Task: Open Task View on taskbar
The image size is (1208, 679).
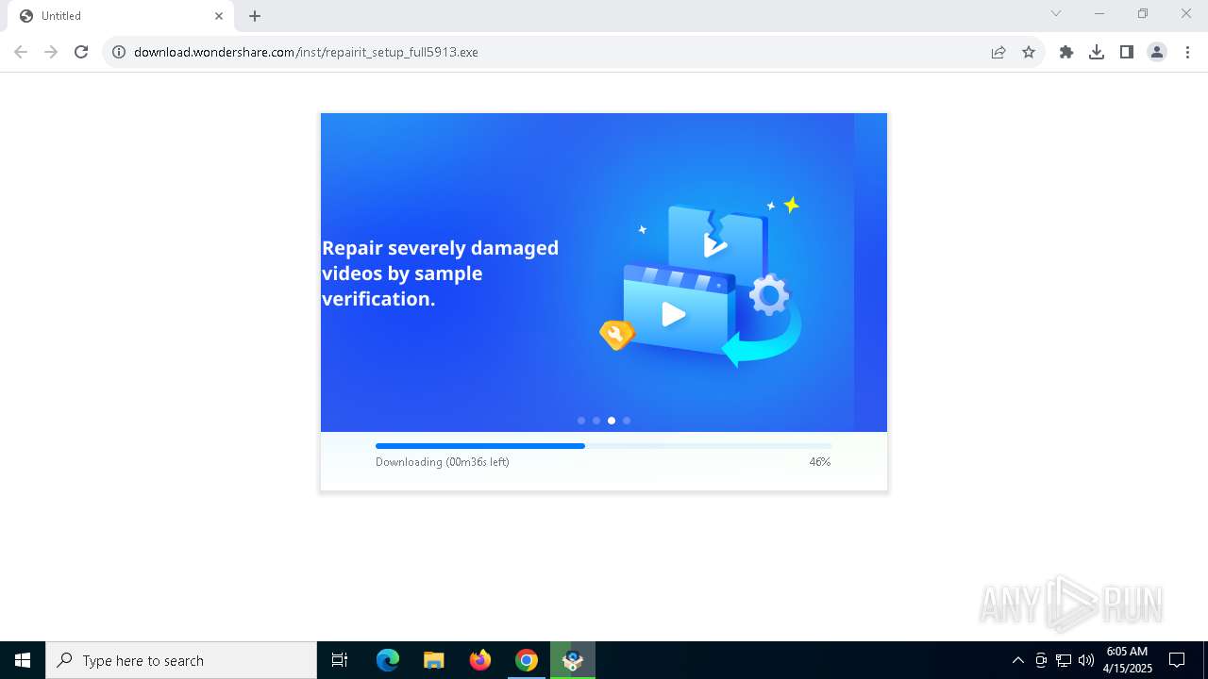Action: pyautogui.click(x=340, y=660)
